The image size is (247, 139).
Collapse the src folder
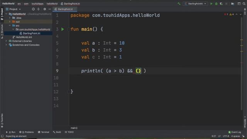pos(10,25)
